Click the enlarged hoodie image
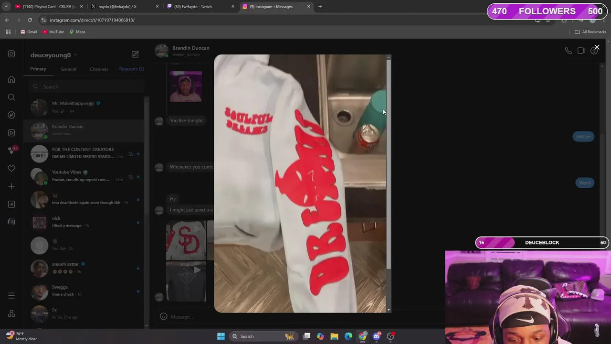611x344 pixels. tap(300, 183)
